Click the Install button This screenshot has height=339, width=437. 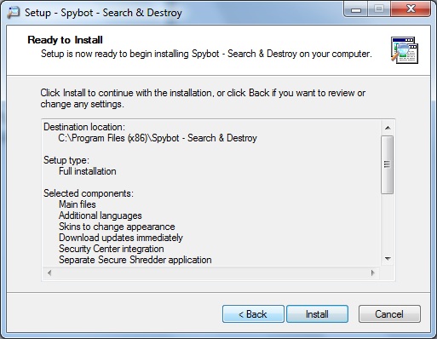(317, 314)
